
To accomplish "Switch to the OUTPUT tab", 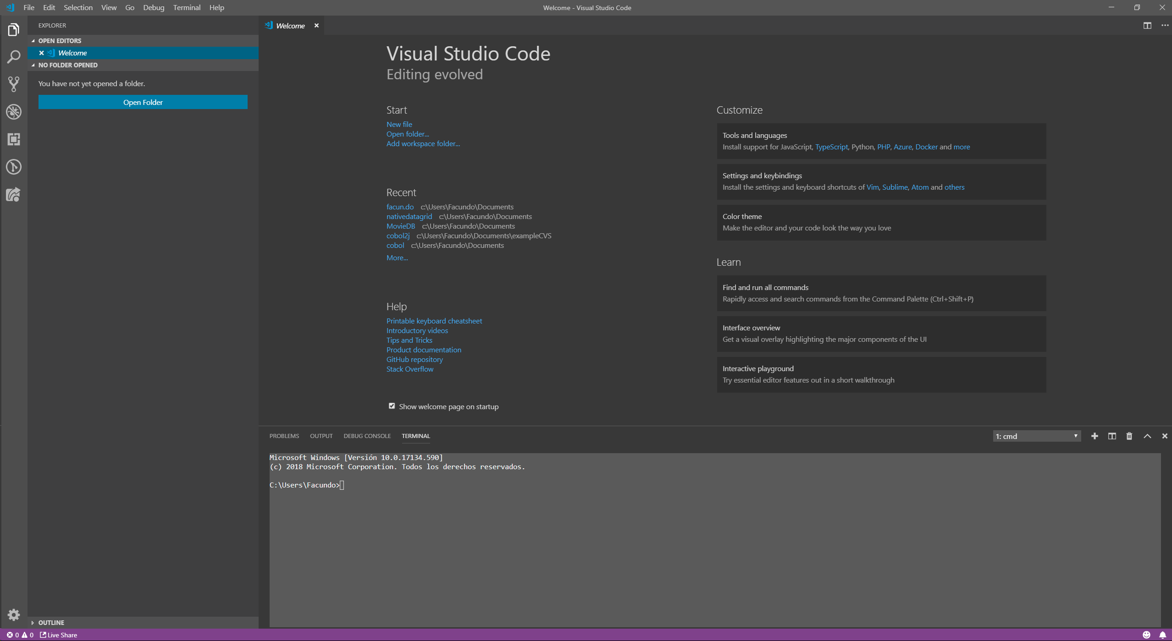I will pos(321,436).
